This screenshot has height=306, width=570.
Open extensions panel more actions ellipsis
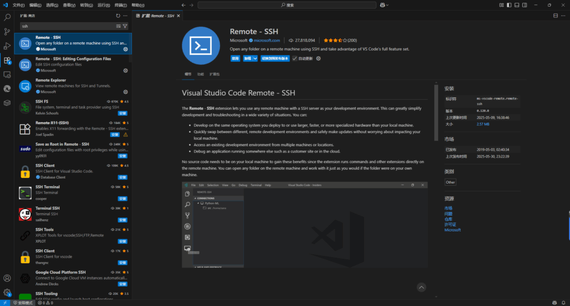[125, 16]
